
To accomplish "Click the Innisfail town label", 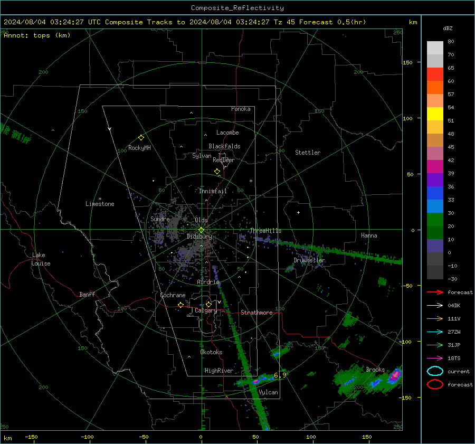I will tap(213, 191).
